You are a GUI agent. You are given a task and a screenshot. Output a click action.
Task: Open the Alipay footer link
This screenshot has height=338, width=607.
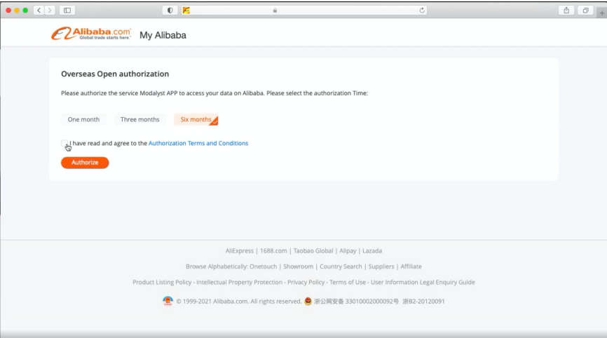tap(348, 251)
